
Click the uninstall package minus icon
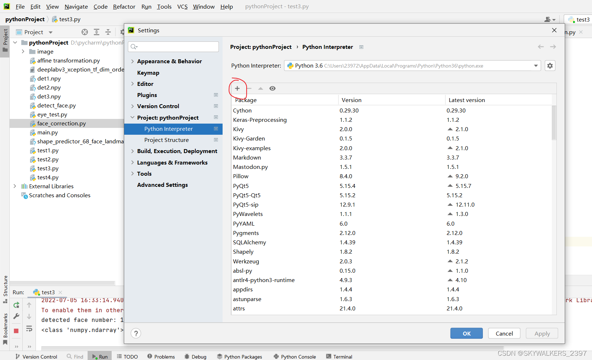coord(249,88)
